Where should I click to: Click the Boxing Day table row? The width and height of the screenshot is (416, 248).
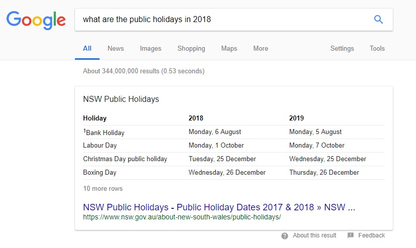pyautogui.click(x=234, y=173)
